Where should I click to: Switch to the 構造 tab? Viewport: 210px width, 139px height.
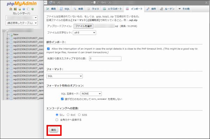(51, 9)
